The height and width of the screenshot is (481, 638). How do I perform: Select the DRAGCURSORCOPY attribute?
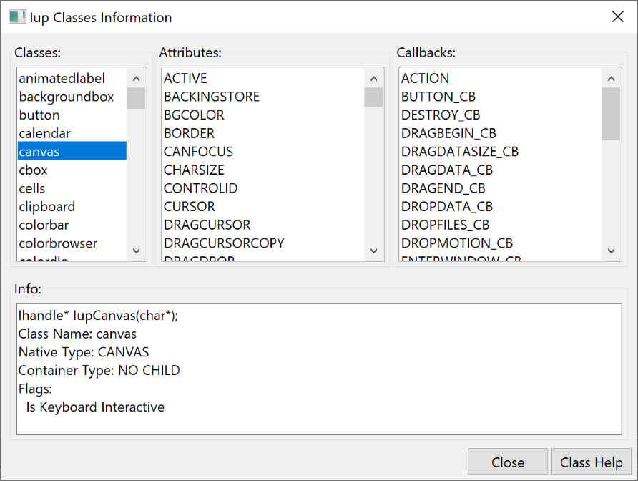pos(224,243)
